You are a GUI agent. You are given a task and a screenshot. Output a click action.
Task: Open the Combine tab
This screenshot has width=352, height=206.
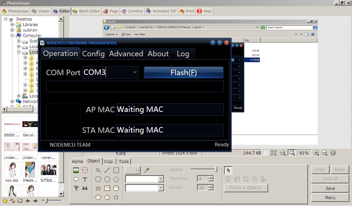coord(132,11)
